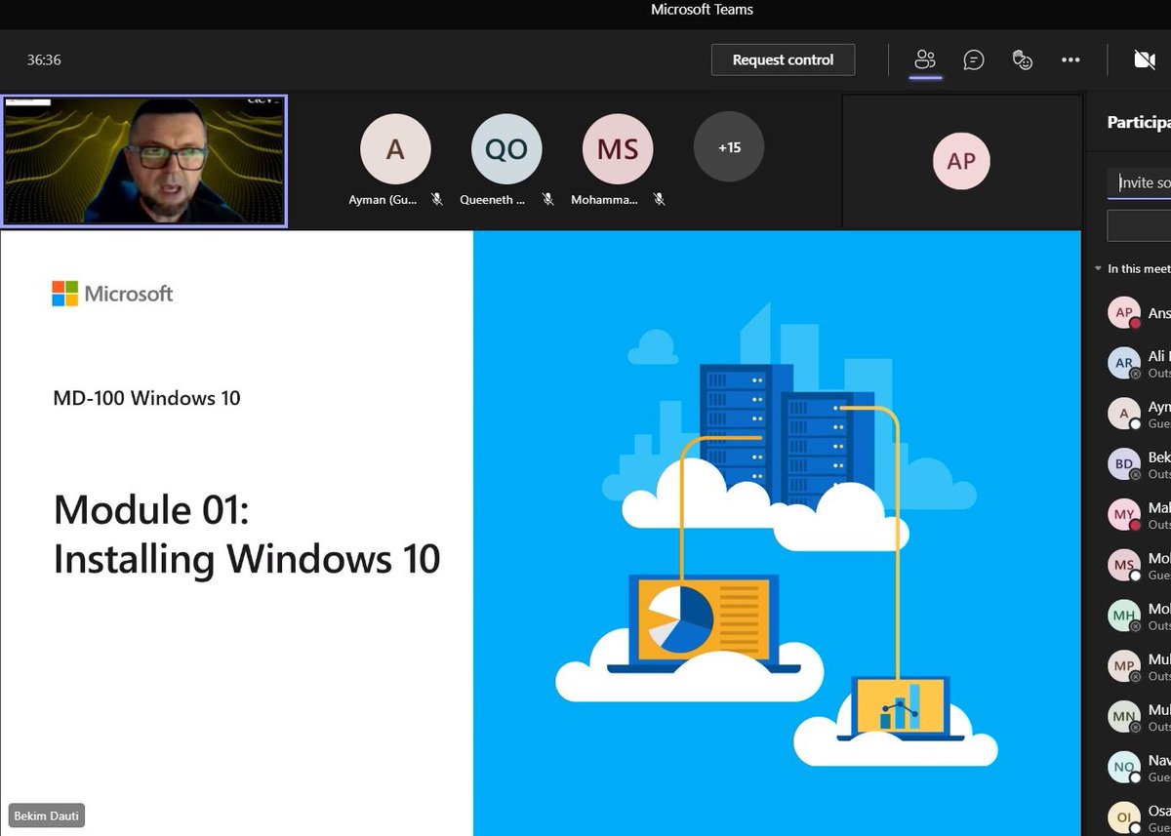Open the raise hand reactions icon
Image resolution: width=1171 pixels, height=836 pixels.
point(1022,60)
